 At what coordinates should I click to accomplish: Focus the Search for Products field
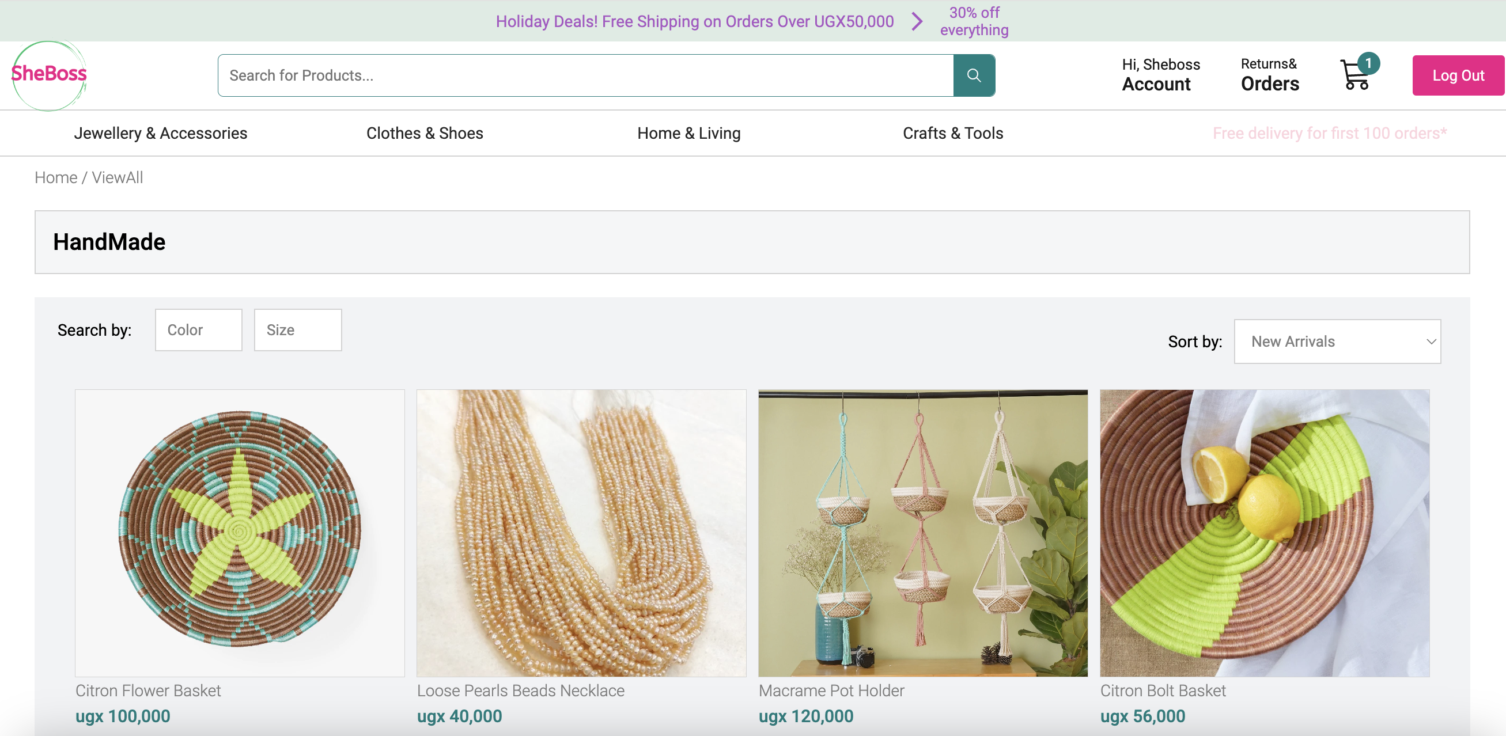pyautogui.click(x=585, y=75)
